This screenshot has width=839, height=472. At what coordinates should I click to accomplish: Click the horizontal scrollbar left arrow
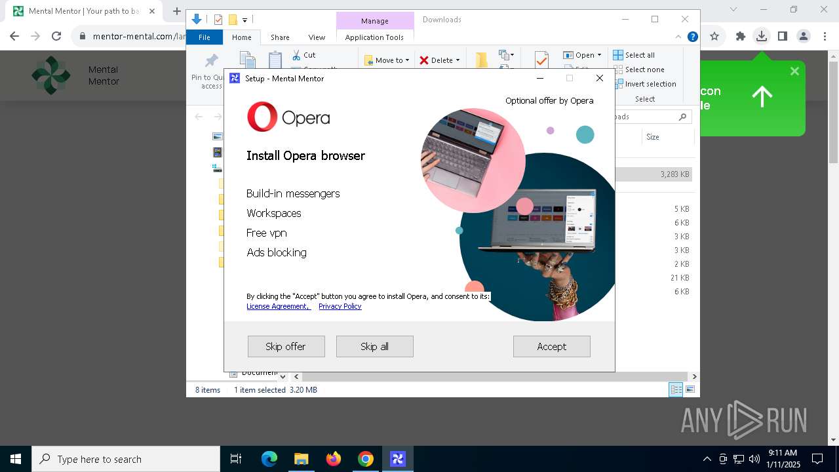(x=296, y=376)
